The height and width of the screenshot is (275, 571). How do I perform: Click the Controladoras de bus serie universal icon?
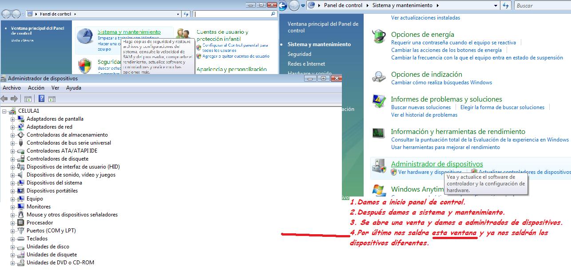click(21, 143)
